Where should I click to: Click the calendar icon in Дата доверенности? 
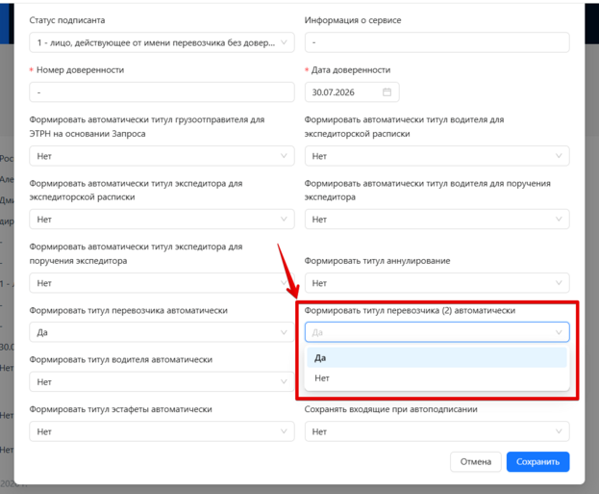click(x=387, y=92)
